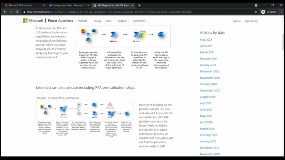Expand the Learn dropdown

pyautogui.click(x=110, y=21)
